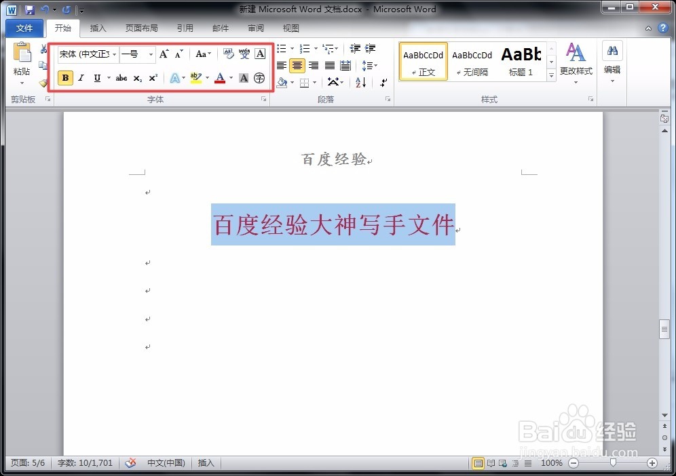Open the font name dropdown 宋体

point(114,54)
